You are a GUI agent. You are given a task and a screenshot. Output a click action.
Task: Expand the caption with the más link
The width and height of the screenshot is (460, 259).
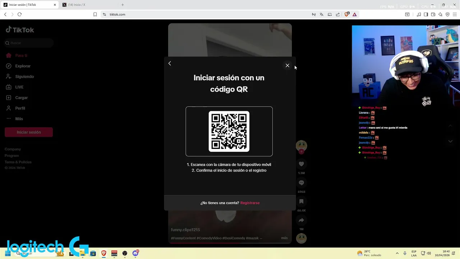pos(284,238)
